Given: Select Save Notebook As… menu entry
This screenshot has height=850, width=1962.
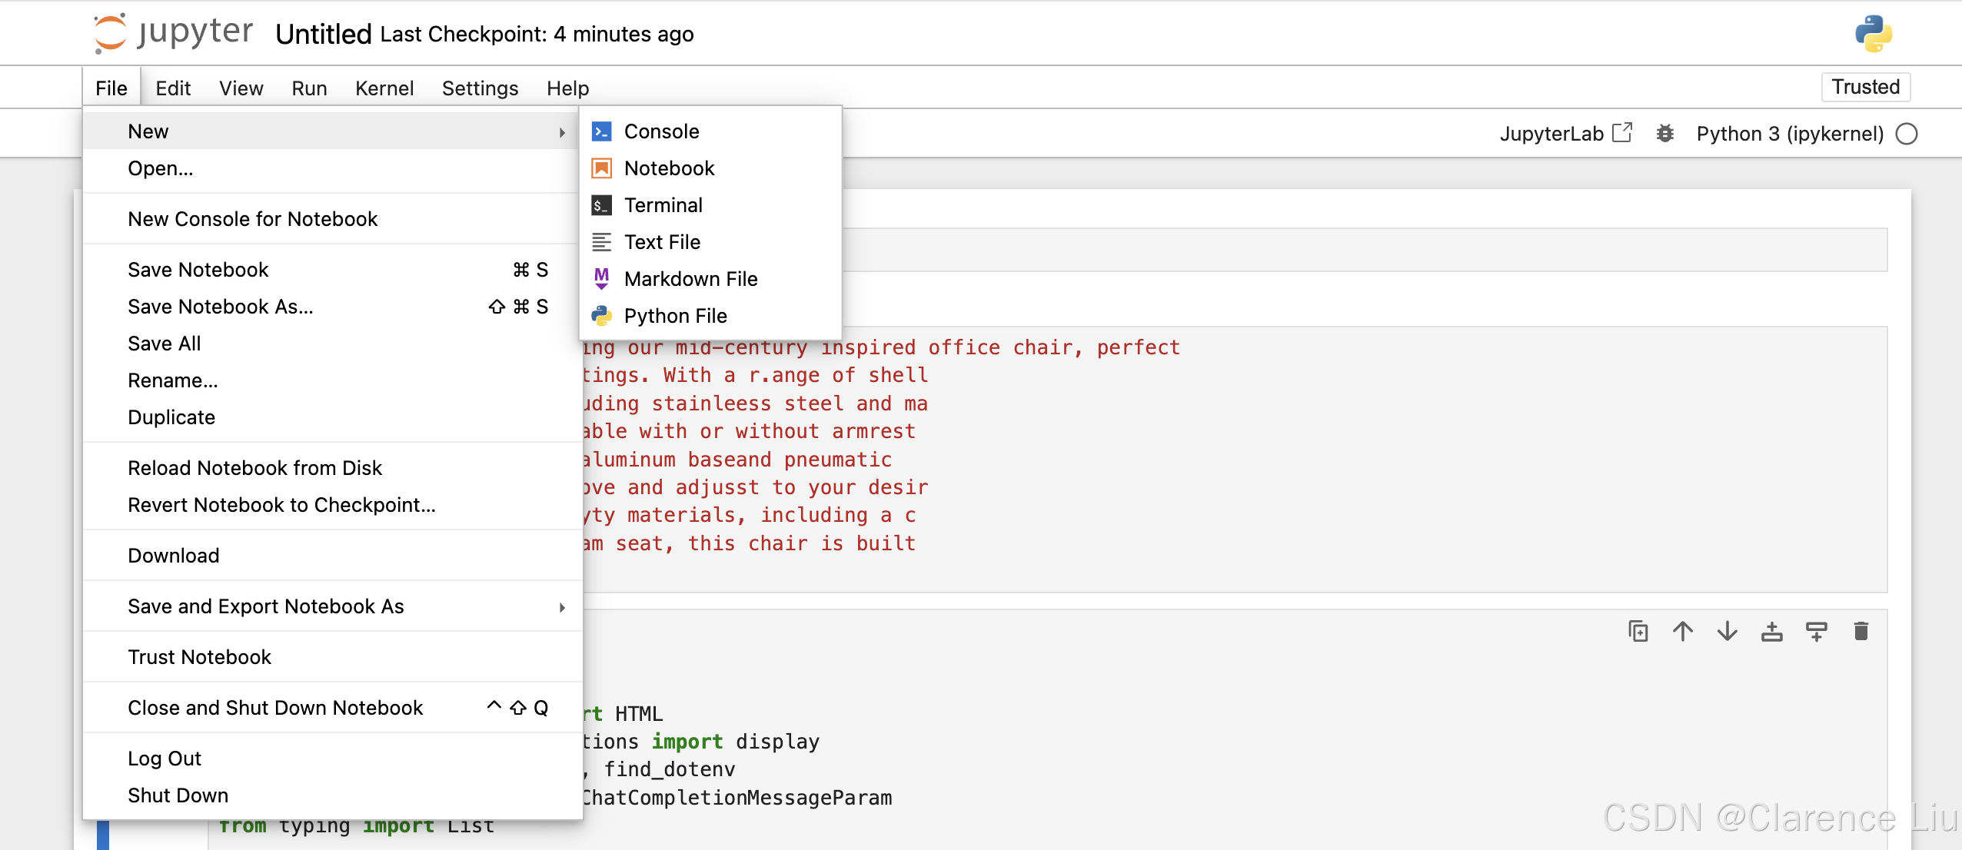Looking at the screenshot, I should (220, 307).
